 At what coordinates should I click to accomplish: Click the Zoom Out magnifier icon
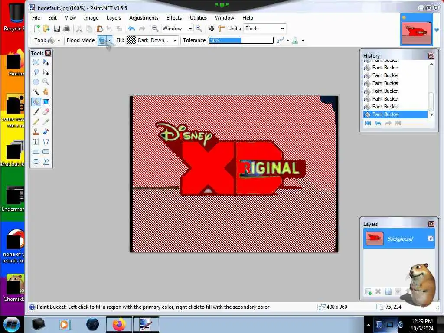pos(155,28)
